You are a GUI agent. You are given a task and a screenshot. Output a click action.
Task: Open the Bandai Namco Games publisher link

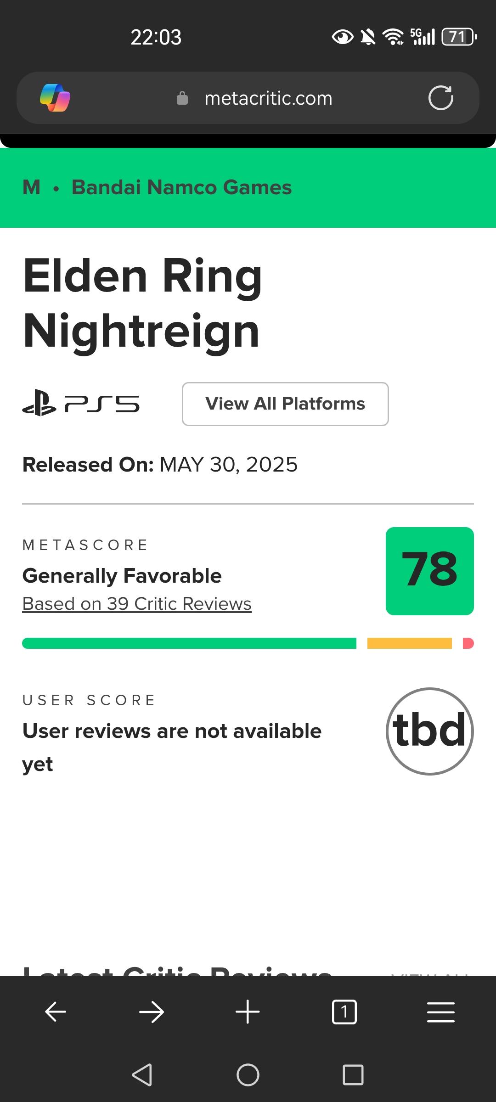pyautogui.click(x=181, y=187)
